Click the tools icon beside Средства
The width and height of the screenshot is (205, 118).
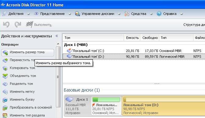[x=127, y=14]
